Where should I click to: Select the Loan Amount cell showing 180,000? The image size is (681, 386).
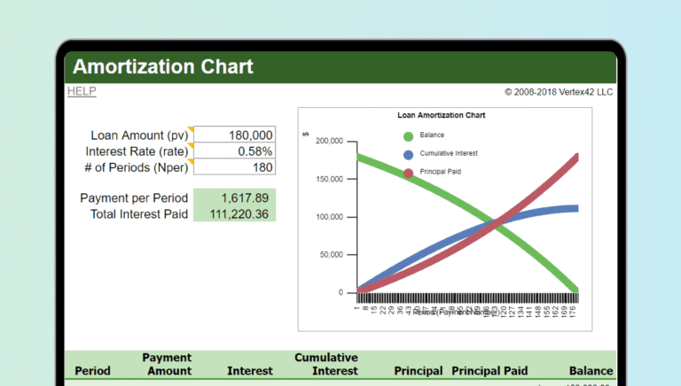tap(235, 135)
